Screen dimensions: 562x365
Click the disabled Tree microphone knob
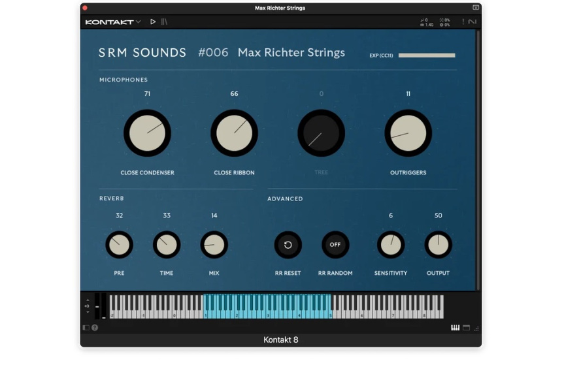click(x=321, y=133)
